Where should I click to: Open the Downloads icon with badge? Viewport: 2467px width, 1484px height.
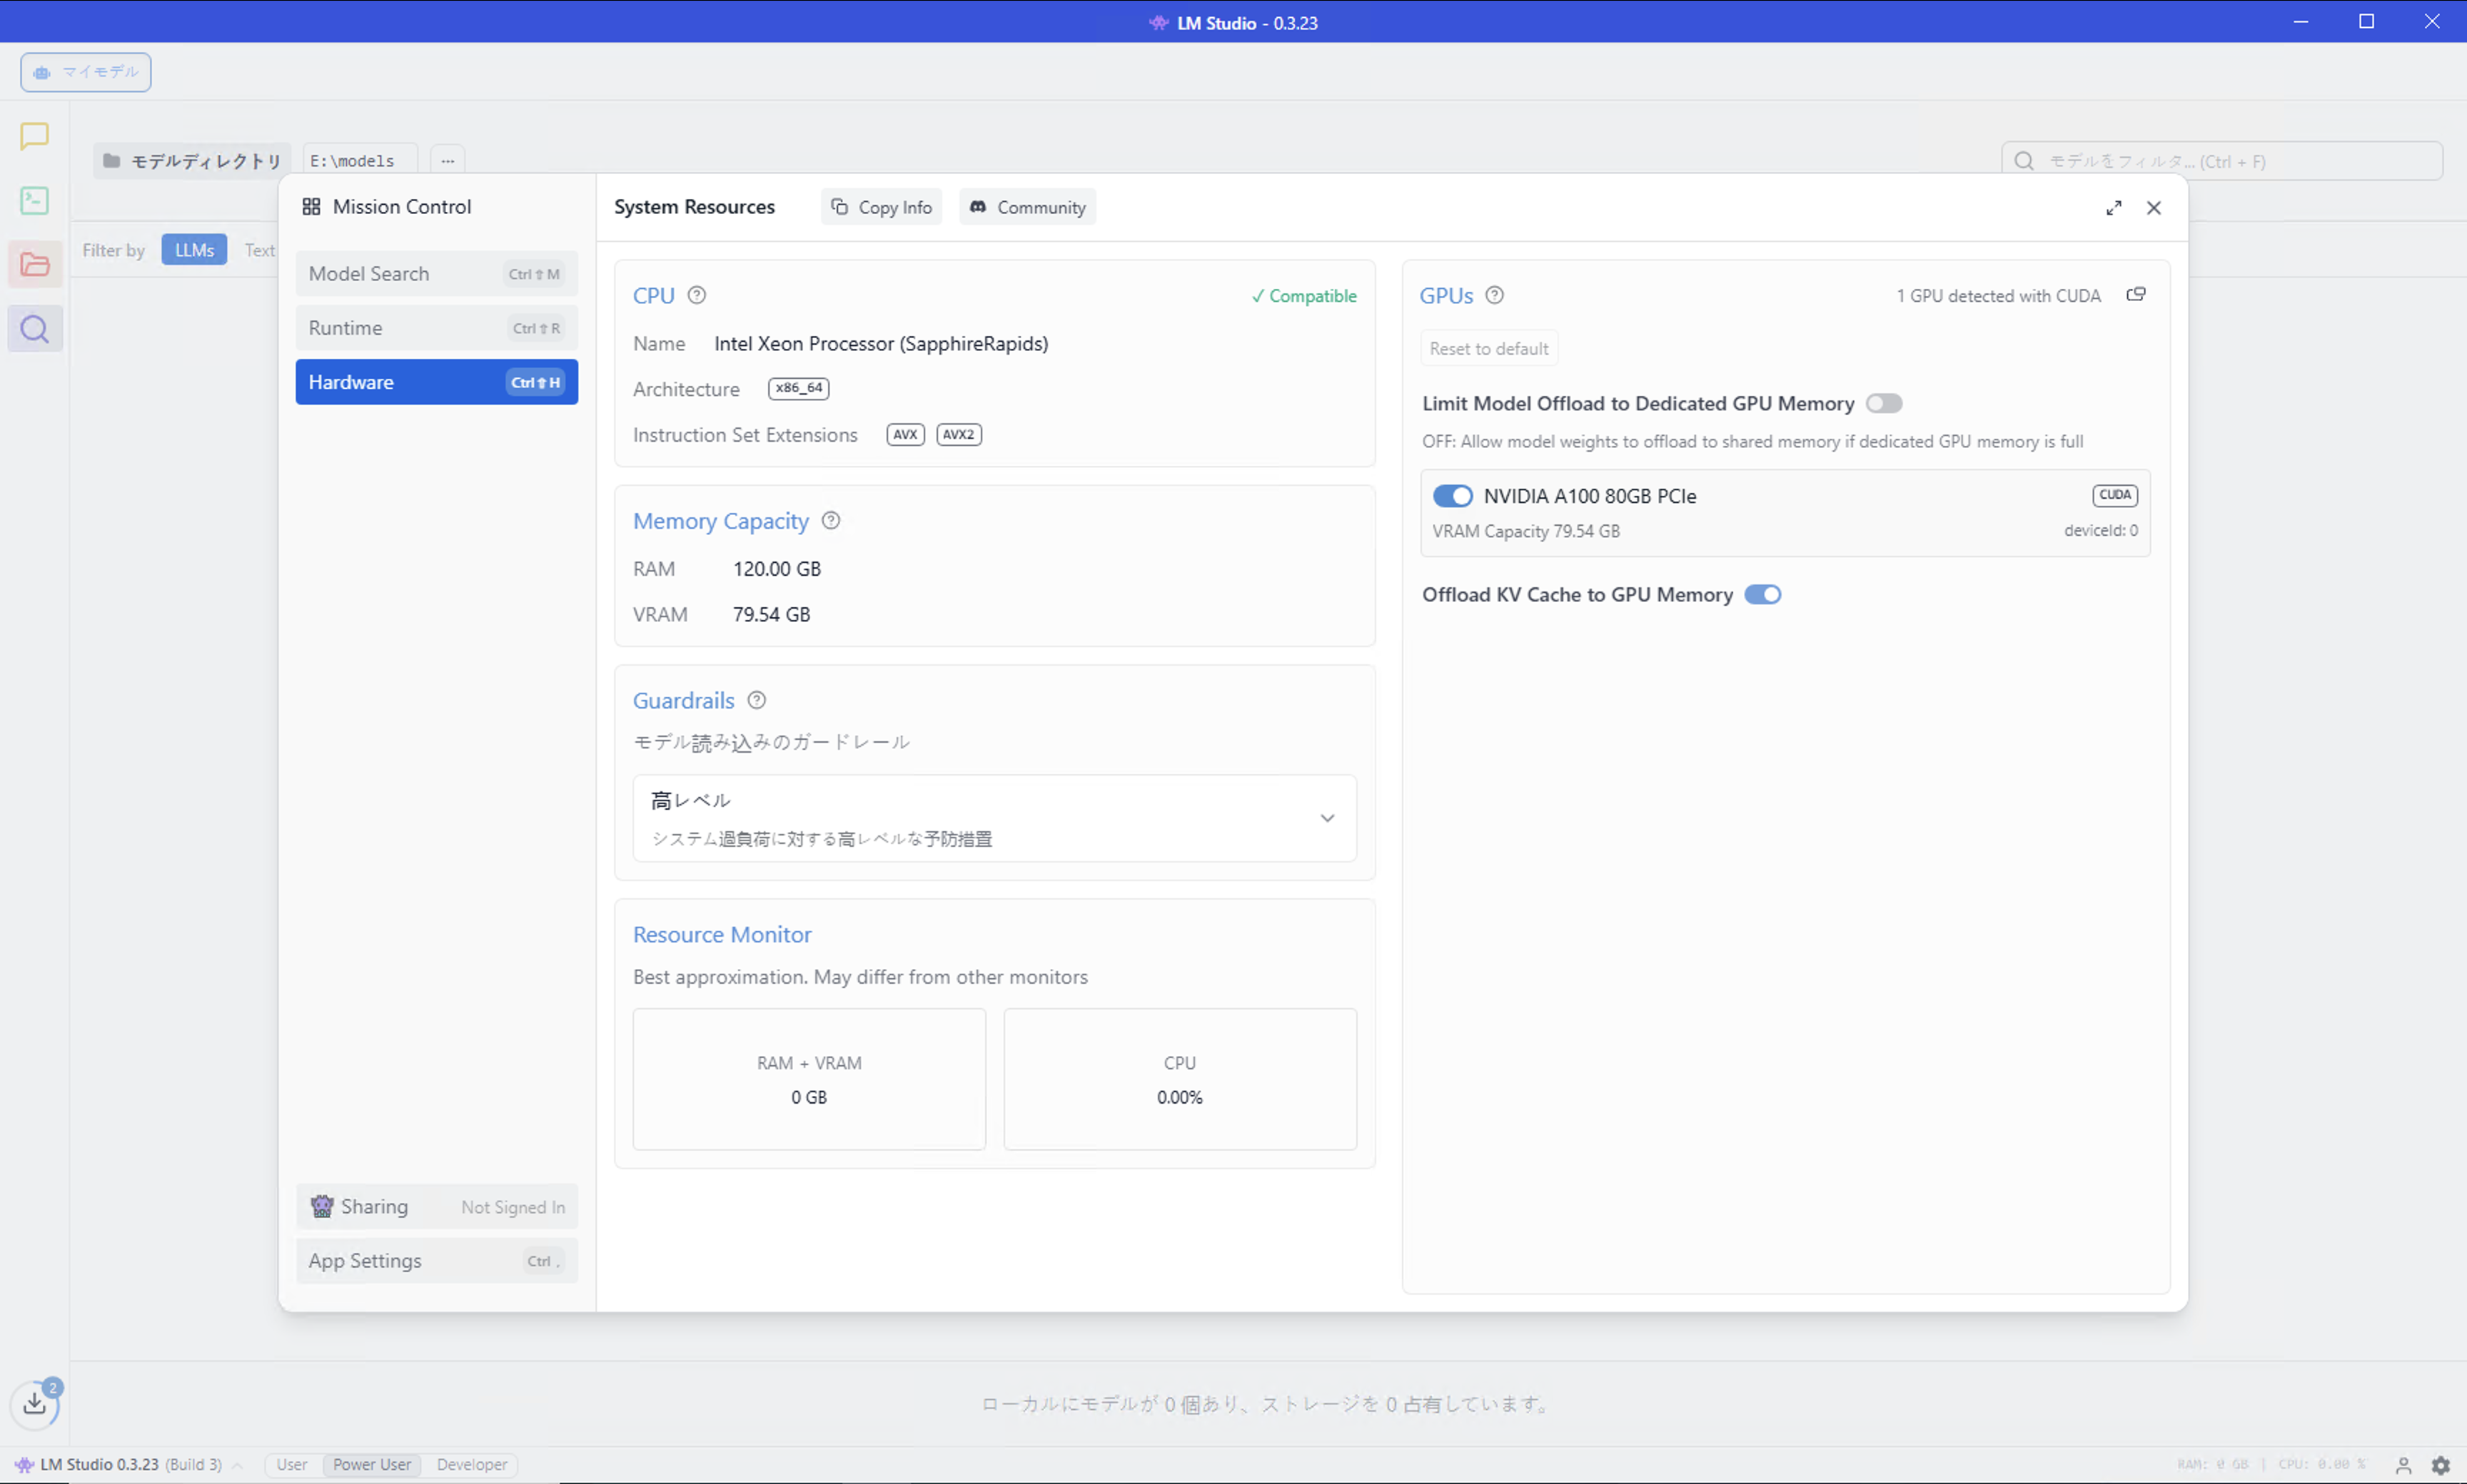point(35,1403)
